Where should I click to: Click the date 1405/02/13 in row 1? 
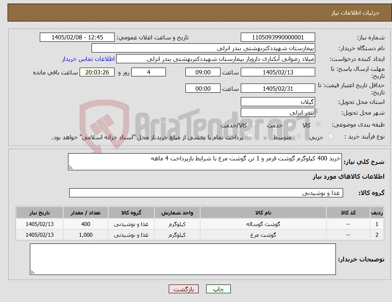(39, 224)
